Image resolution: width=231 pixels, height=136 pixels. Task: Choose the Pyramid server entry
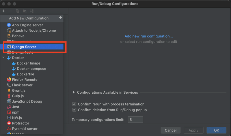[25, 129]
